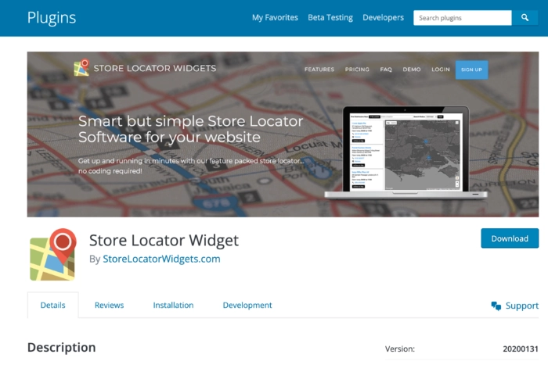The image size is (548, 365).
Task: Click the Store Locator Widget title
Action: click(x=164, y=240)
